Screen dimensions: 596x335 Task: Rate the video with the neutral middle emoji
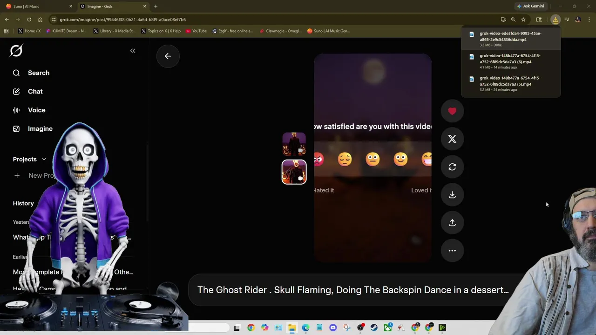coord(372,159)
